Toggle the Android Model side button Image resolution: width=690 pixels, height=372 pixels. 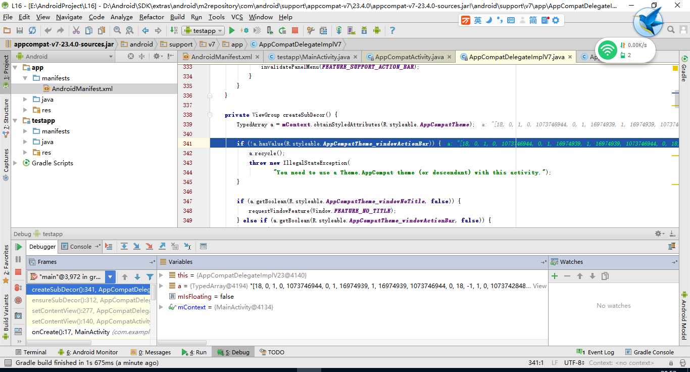tap(684, 316)
